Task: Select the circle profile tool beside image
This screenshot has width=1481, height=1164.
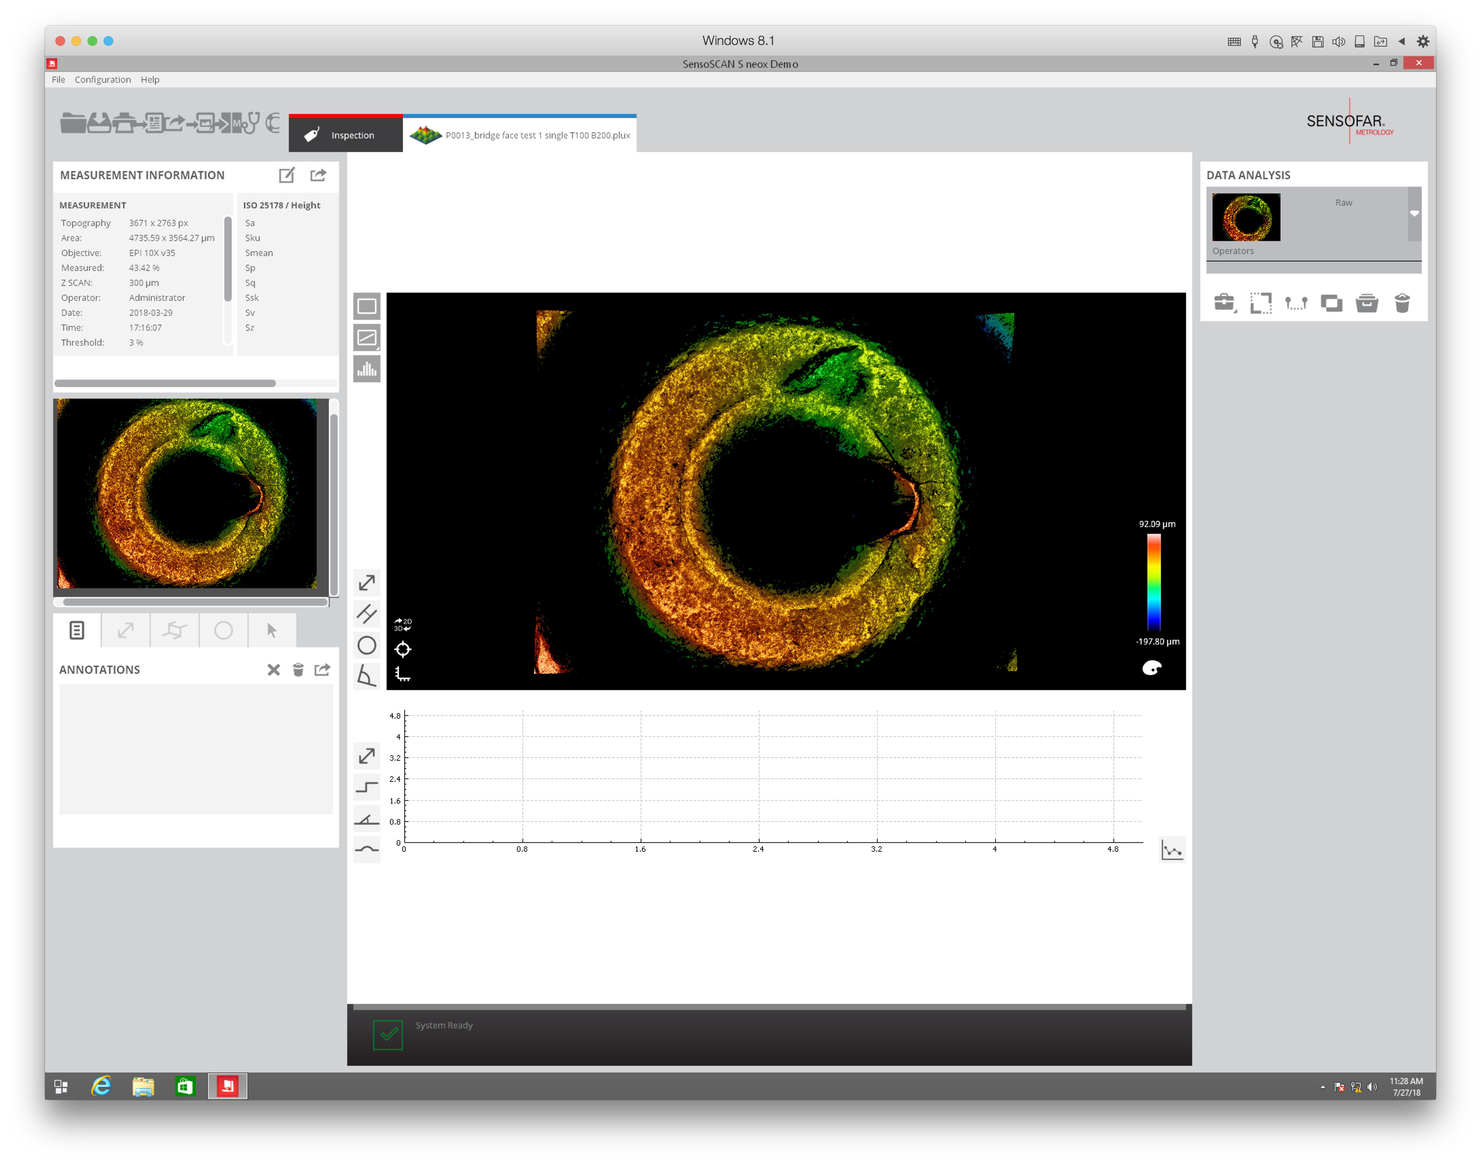Action: pyautogui.click(x=367, y=645)
